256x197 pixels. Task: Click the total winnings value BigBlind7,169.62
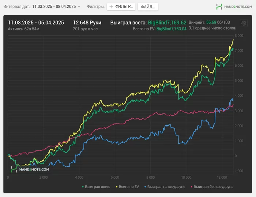167,23
